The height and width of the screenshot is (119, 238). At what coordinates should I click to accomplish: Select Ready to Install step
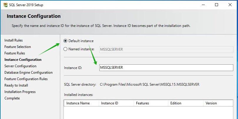16,85
